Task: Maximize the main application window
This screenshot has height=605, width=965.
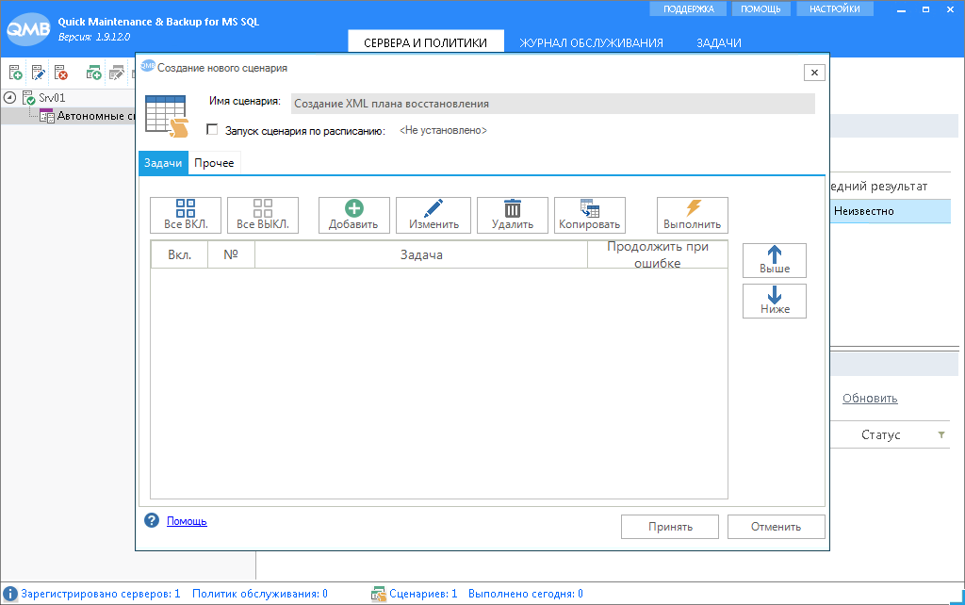Action: tap(925, 9)
